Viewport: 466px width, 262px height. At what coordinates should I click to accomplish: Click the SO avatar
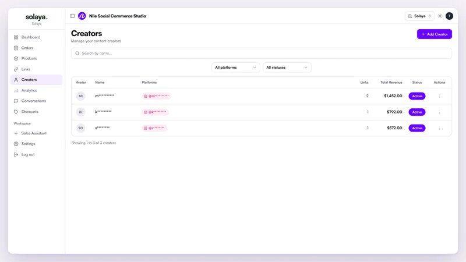80,128
